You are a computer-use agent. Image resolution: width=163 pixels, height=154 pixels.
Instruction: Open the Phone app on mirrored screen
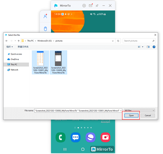60,137
